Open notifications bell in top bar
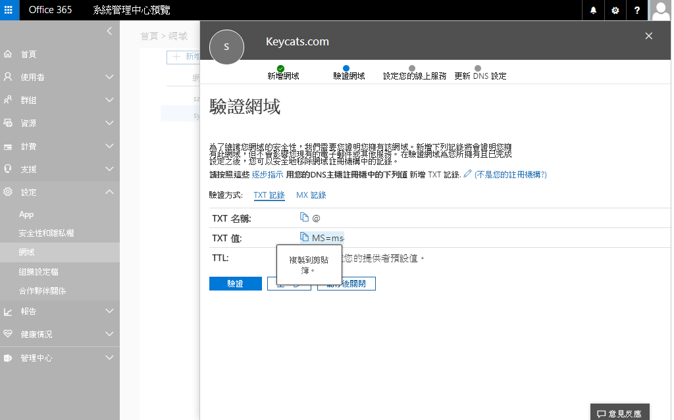 (593, 10)
